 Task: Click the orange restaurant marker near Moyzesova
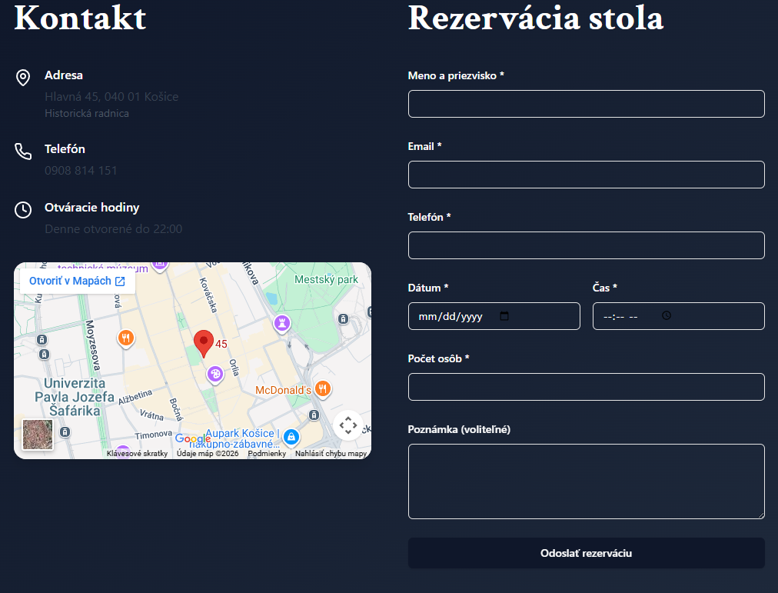[126, 337]
